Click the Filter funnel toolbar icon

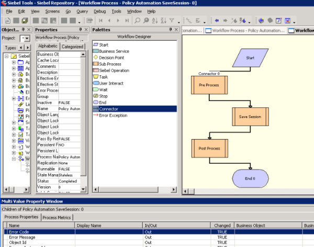point(172,20)
